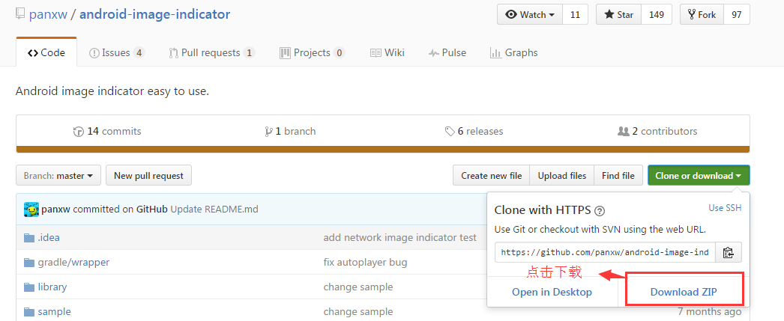Open the 6 releases tag link

(x=474, y=131)
